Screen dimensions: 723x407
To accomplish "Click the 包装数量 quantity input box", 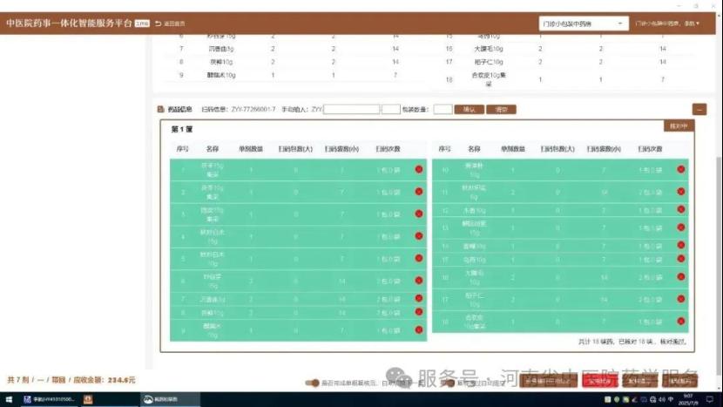I will point(443,109).
